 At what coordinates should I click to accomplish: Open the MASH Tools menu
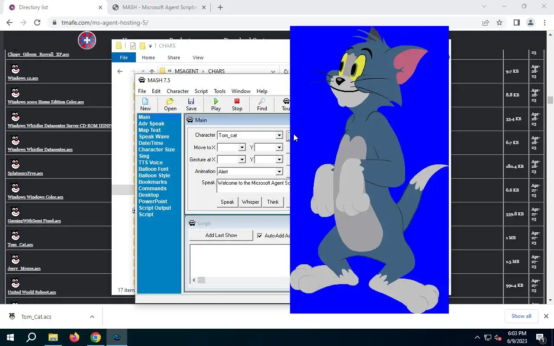(219, 91)
